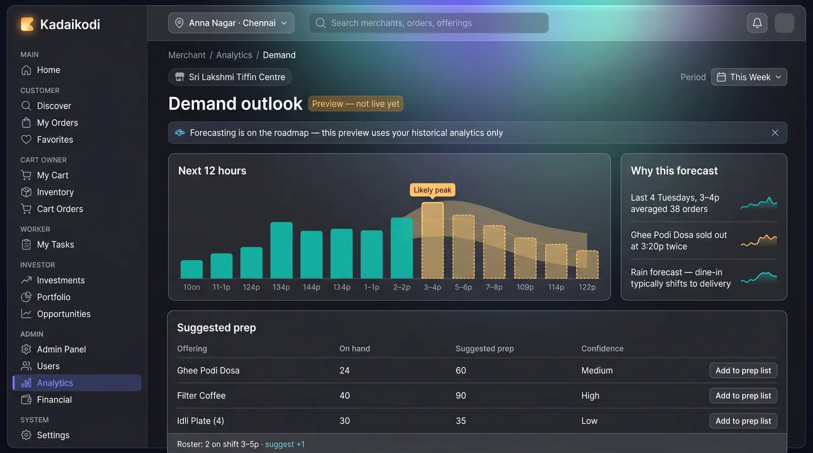Click the Portfolio pie icon
813x453 pixels.
pyautogui.click(x=26, y=297)
